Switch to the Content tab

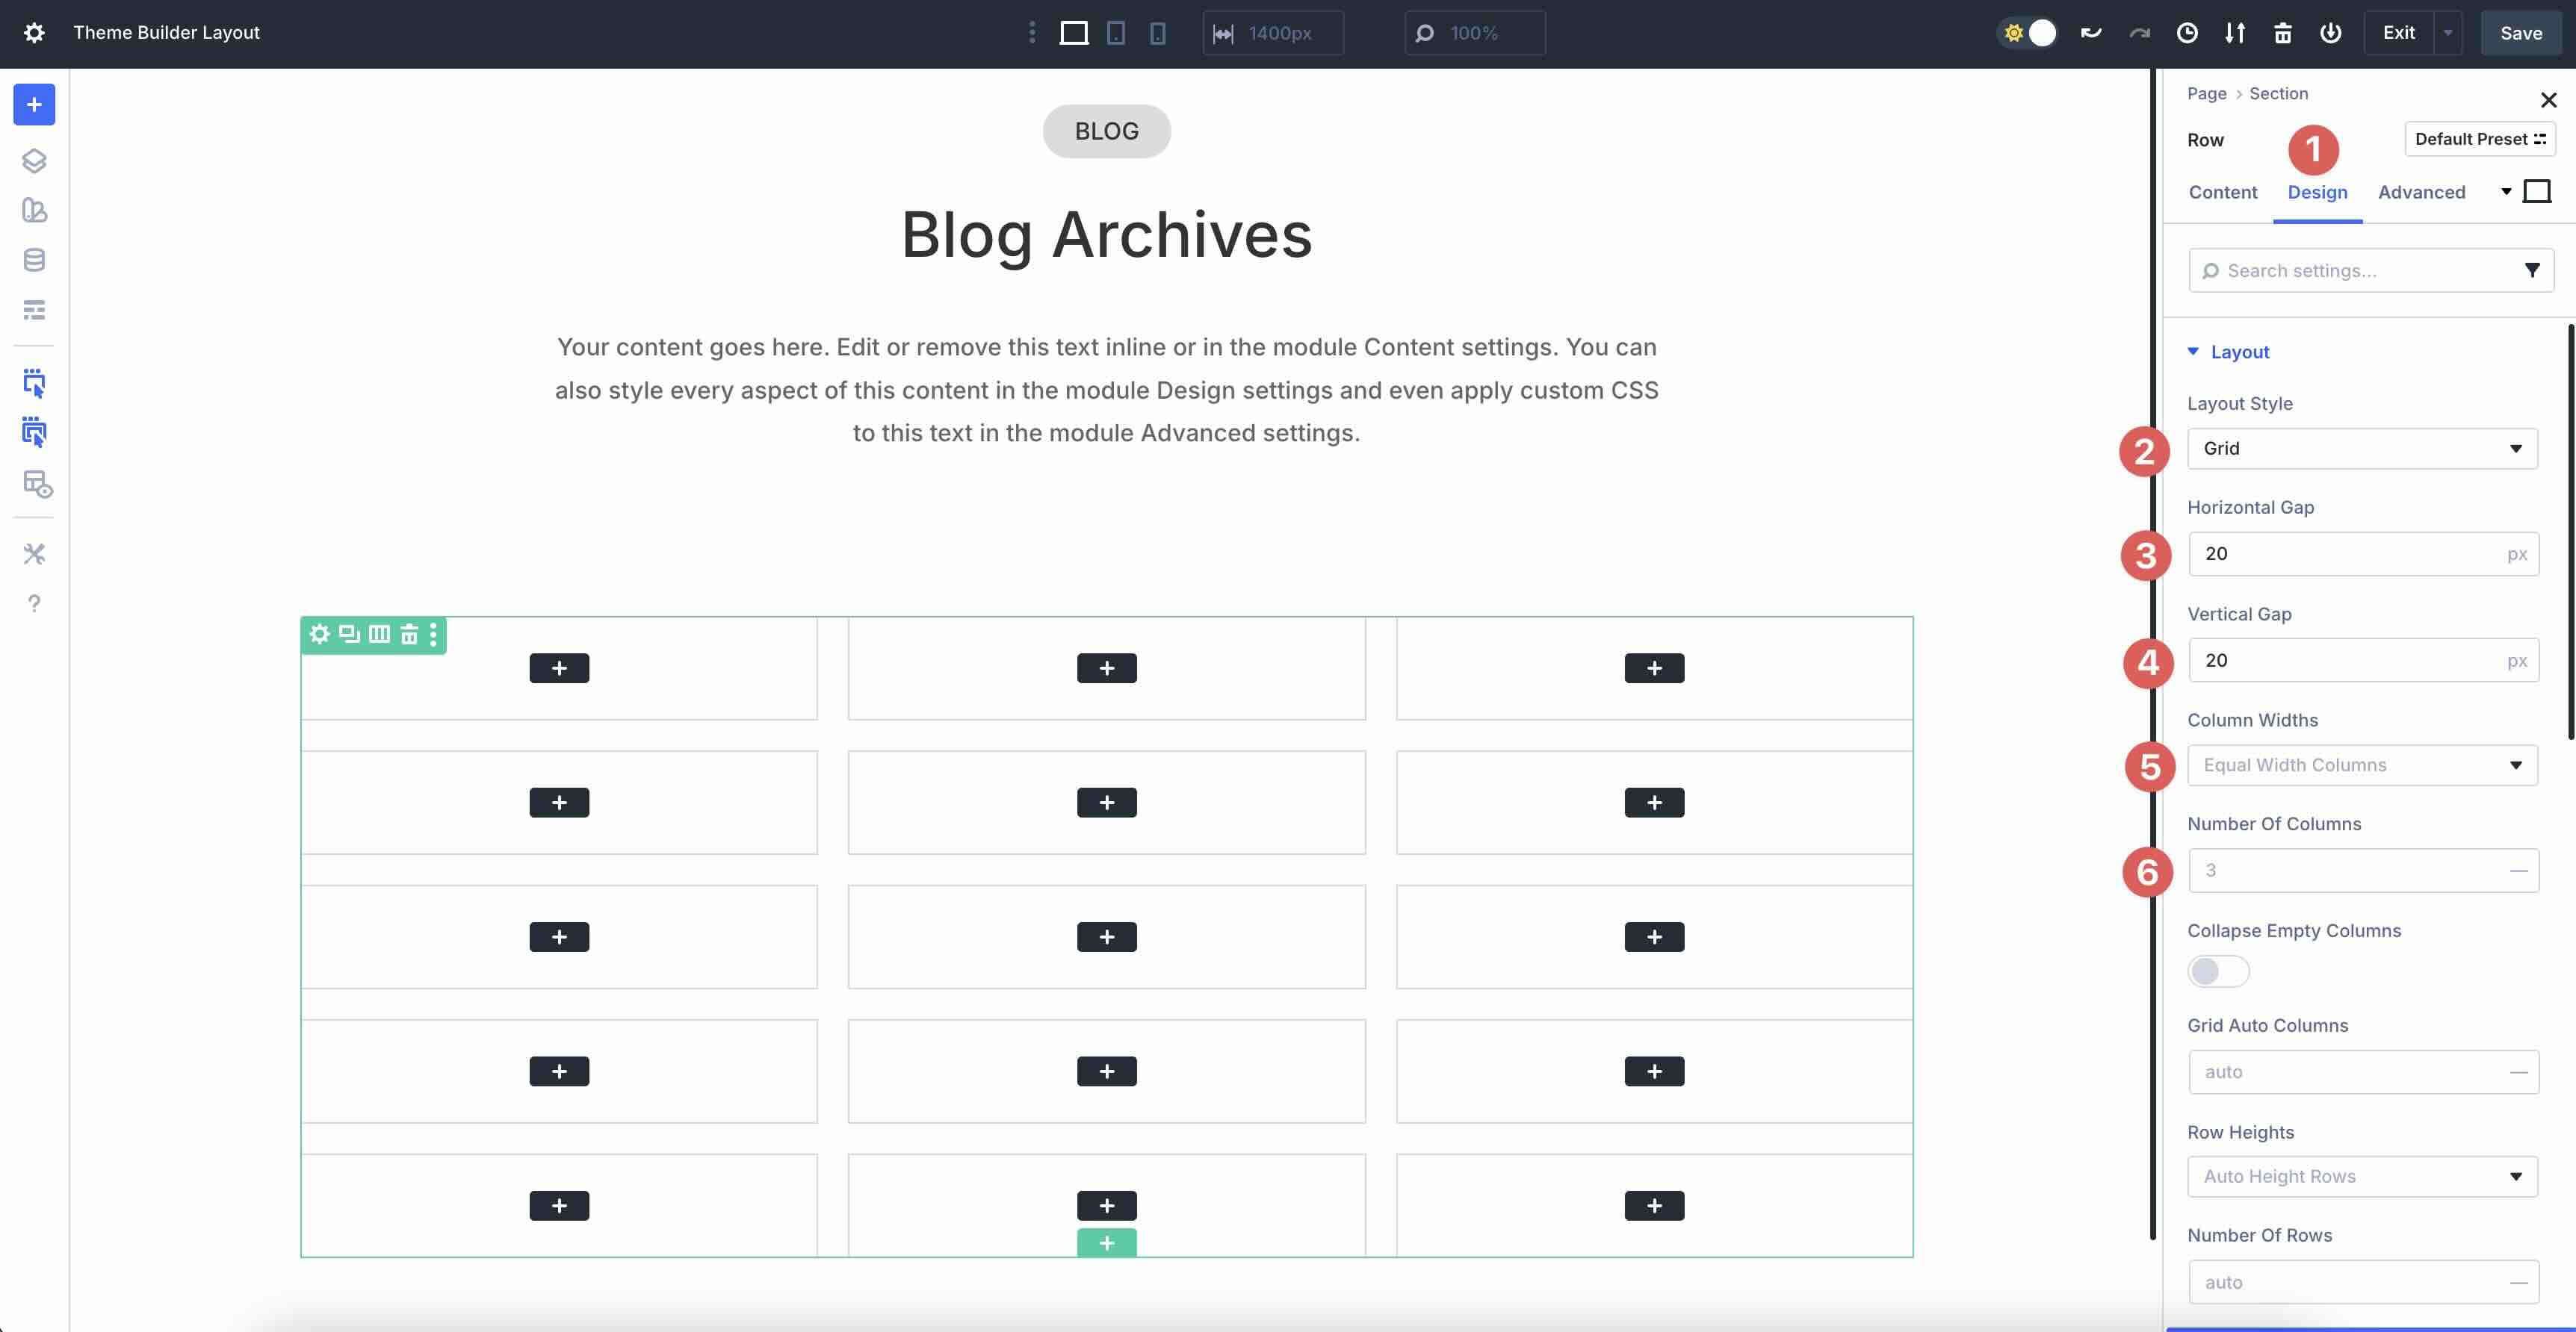point(2222,193)
